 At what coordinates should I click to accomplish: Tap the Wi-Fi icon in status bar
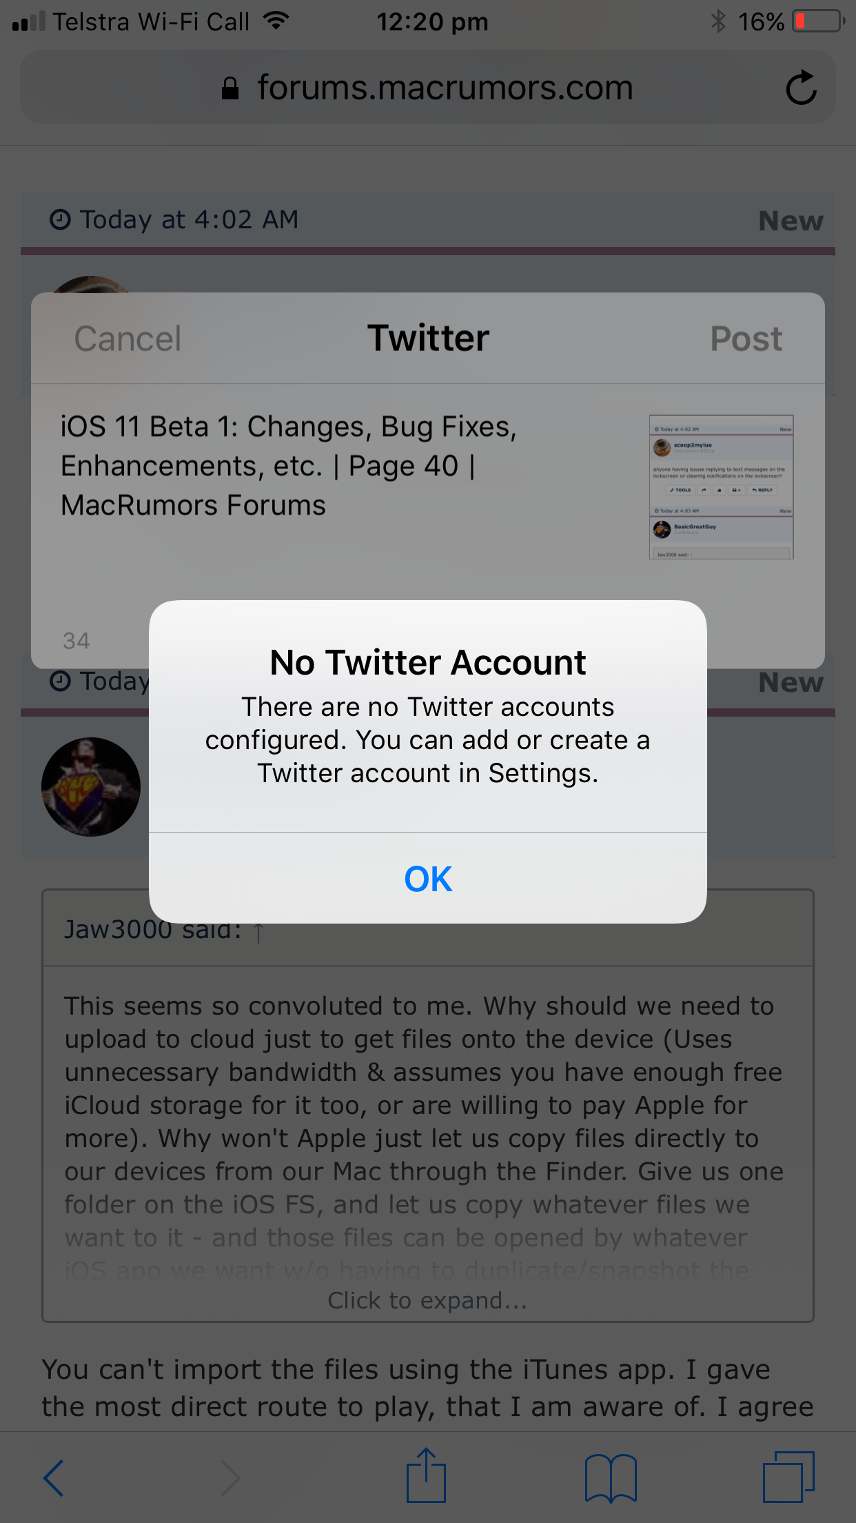click(x=275, y=21)
